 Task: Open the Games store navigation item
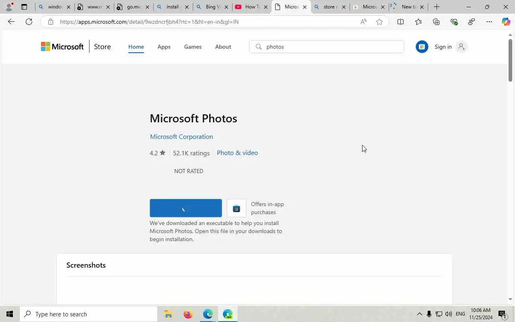[193, 47]
